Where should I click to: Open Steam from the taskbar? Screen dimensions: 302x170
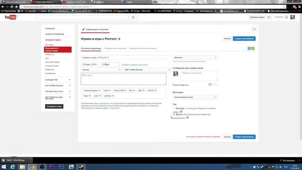81,167
